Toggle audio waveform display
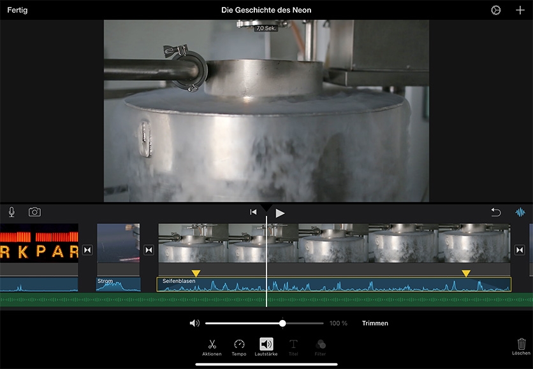The image size is (533, 369). coord(520,212)
